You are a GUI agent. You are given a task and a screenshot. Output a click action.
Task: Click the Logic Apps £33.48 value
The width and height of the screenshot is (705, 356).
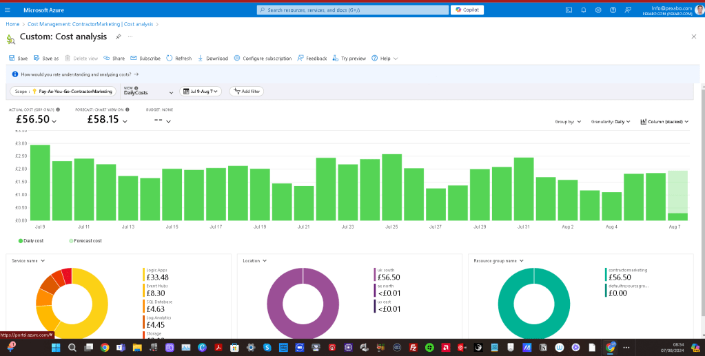coord(157,278)
